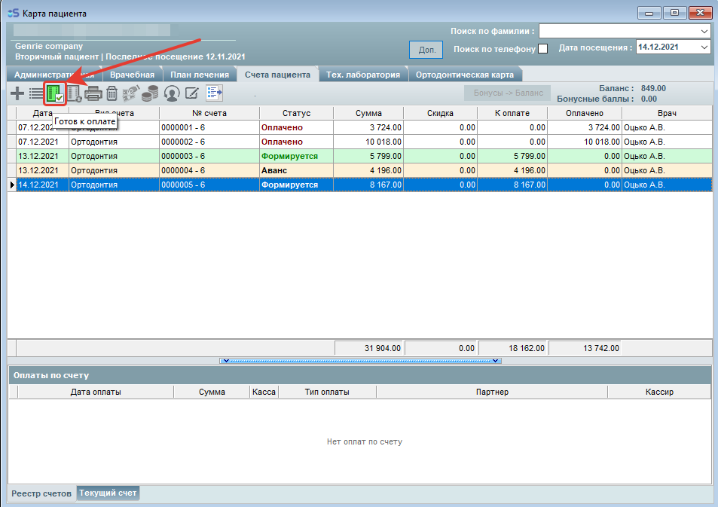Open 'Тех. лаборатория' tab
Image resolution: width=718 pixels, height=507 pixels.
pyautogui.click(x=362, y=75)
